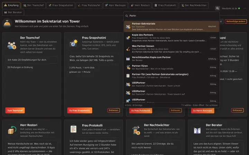Click the bell icon on the Empfang tab

(6, 5)
